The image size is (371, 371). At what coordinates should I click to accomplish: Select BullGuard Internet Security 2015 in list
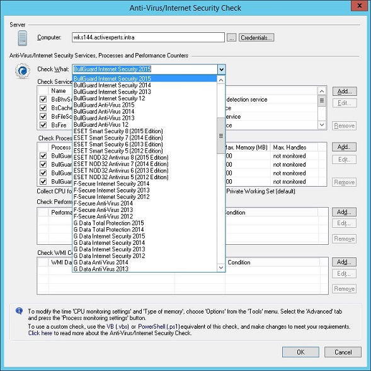click(x=145, y=78)
